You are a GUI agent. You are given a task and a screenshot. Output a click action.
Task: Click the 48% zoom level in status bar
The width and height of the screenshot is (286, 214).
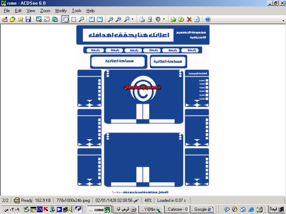pyautogui.click(x=148, y=200)
